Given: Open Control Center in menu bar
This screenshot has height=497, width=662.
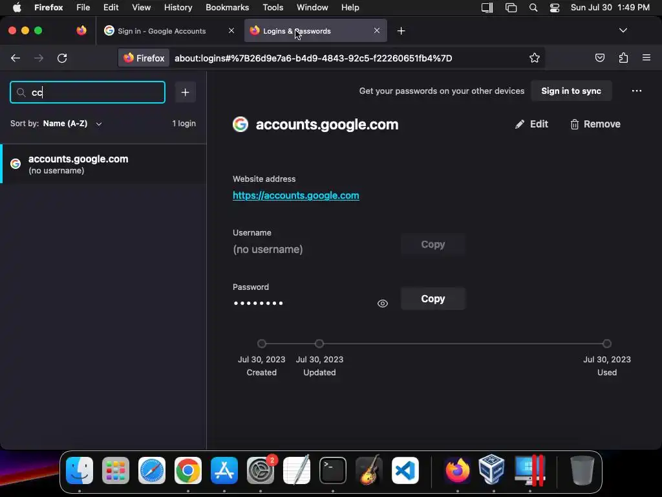Looking at the screenshot, I should point(554,8).
